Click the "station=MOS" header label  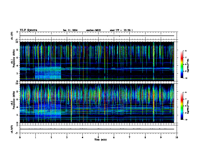93,30
